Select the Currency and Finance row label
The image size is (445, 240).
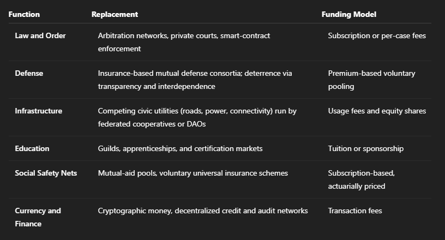[x=38, y=217]
